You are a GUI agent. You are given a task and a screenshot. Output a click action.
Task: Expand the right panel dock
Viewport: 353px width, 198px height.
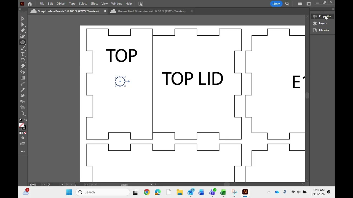[x=333, y=9]
